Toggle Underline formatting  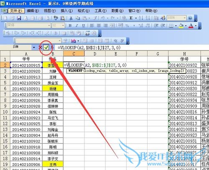(x=83, y=25)
